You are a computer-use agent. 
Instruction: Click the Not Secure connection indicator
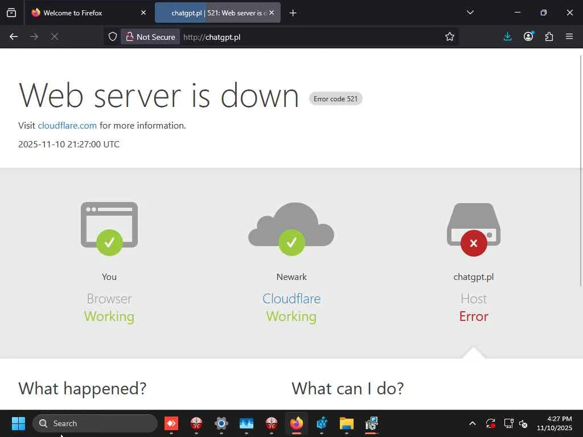point(150,37)
